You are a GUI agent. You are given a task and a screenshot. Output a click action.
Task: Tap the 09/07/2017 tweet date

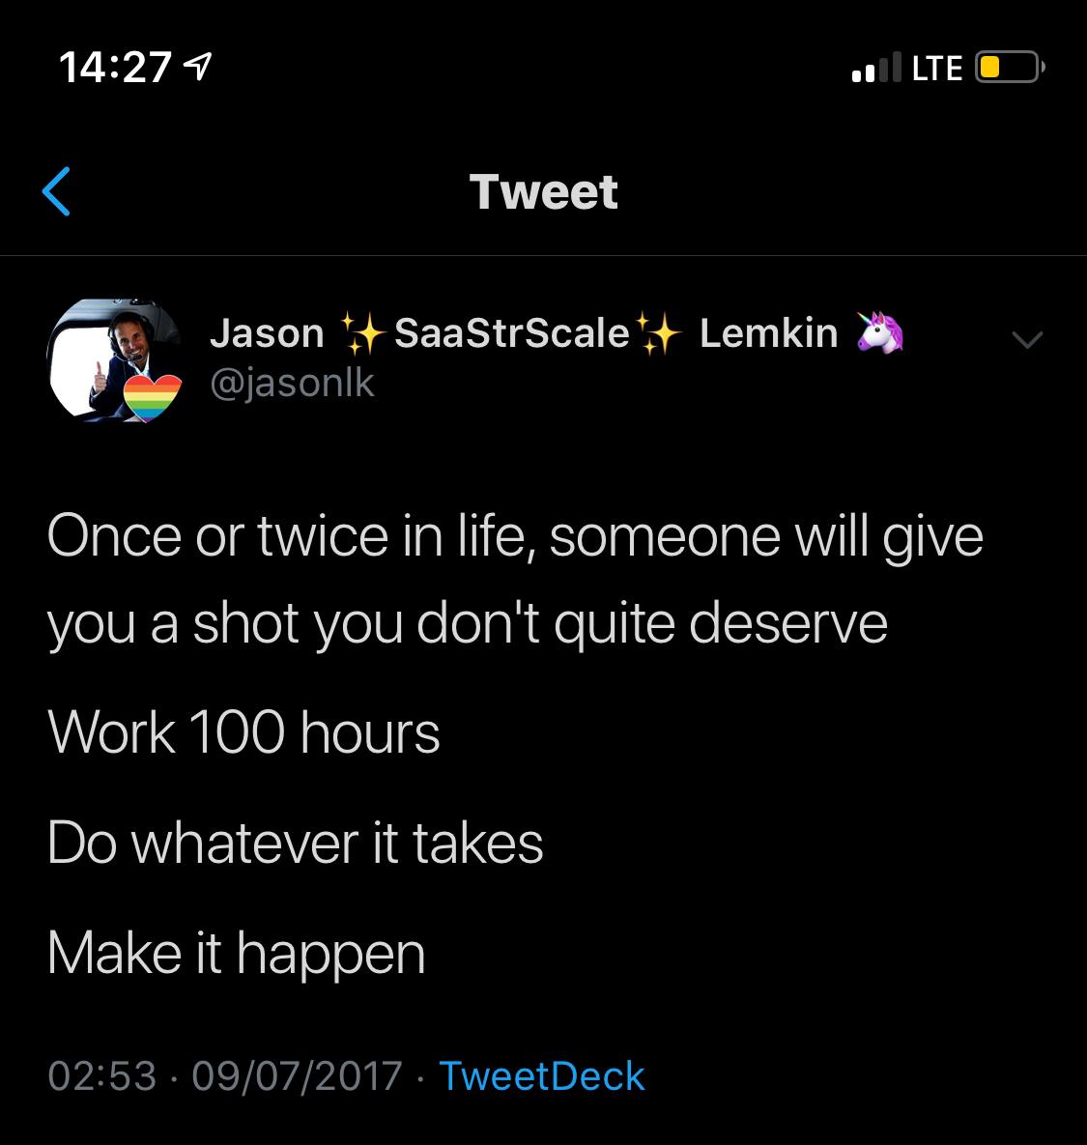coord(297,1075)
